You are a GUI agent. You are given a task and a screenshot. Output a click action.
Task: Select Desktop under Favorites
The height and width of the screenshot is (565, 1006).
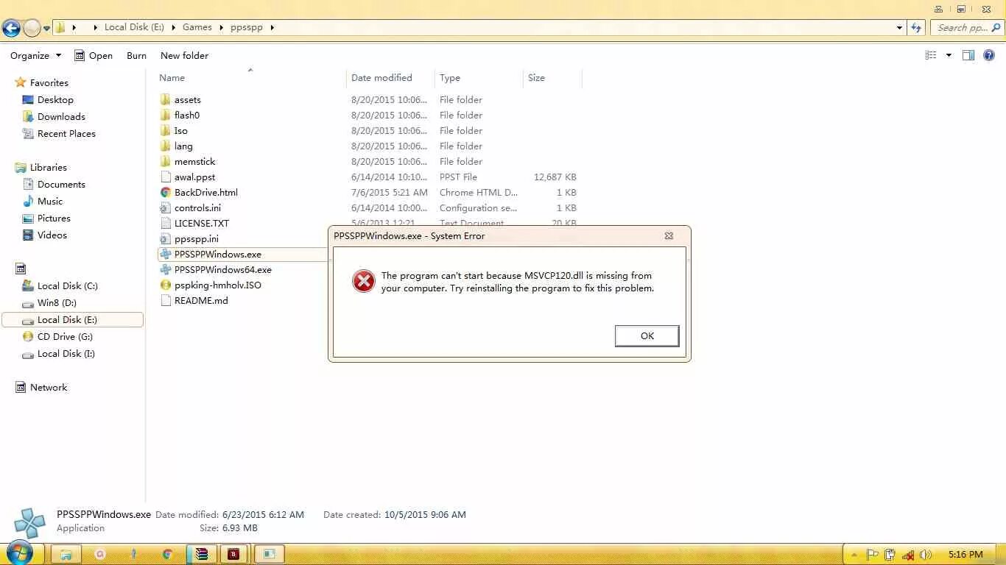55,99
